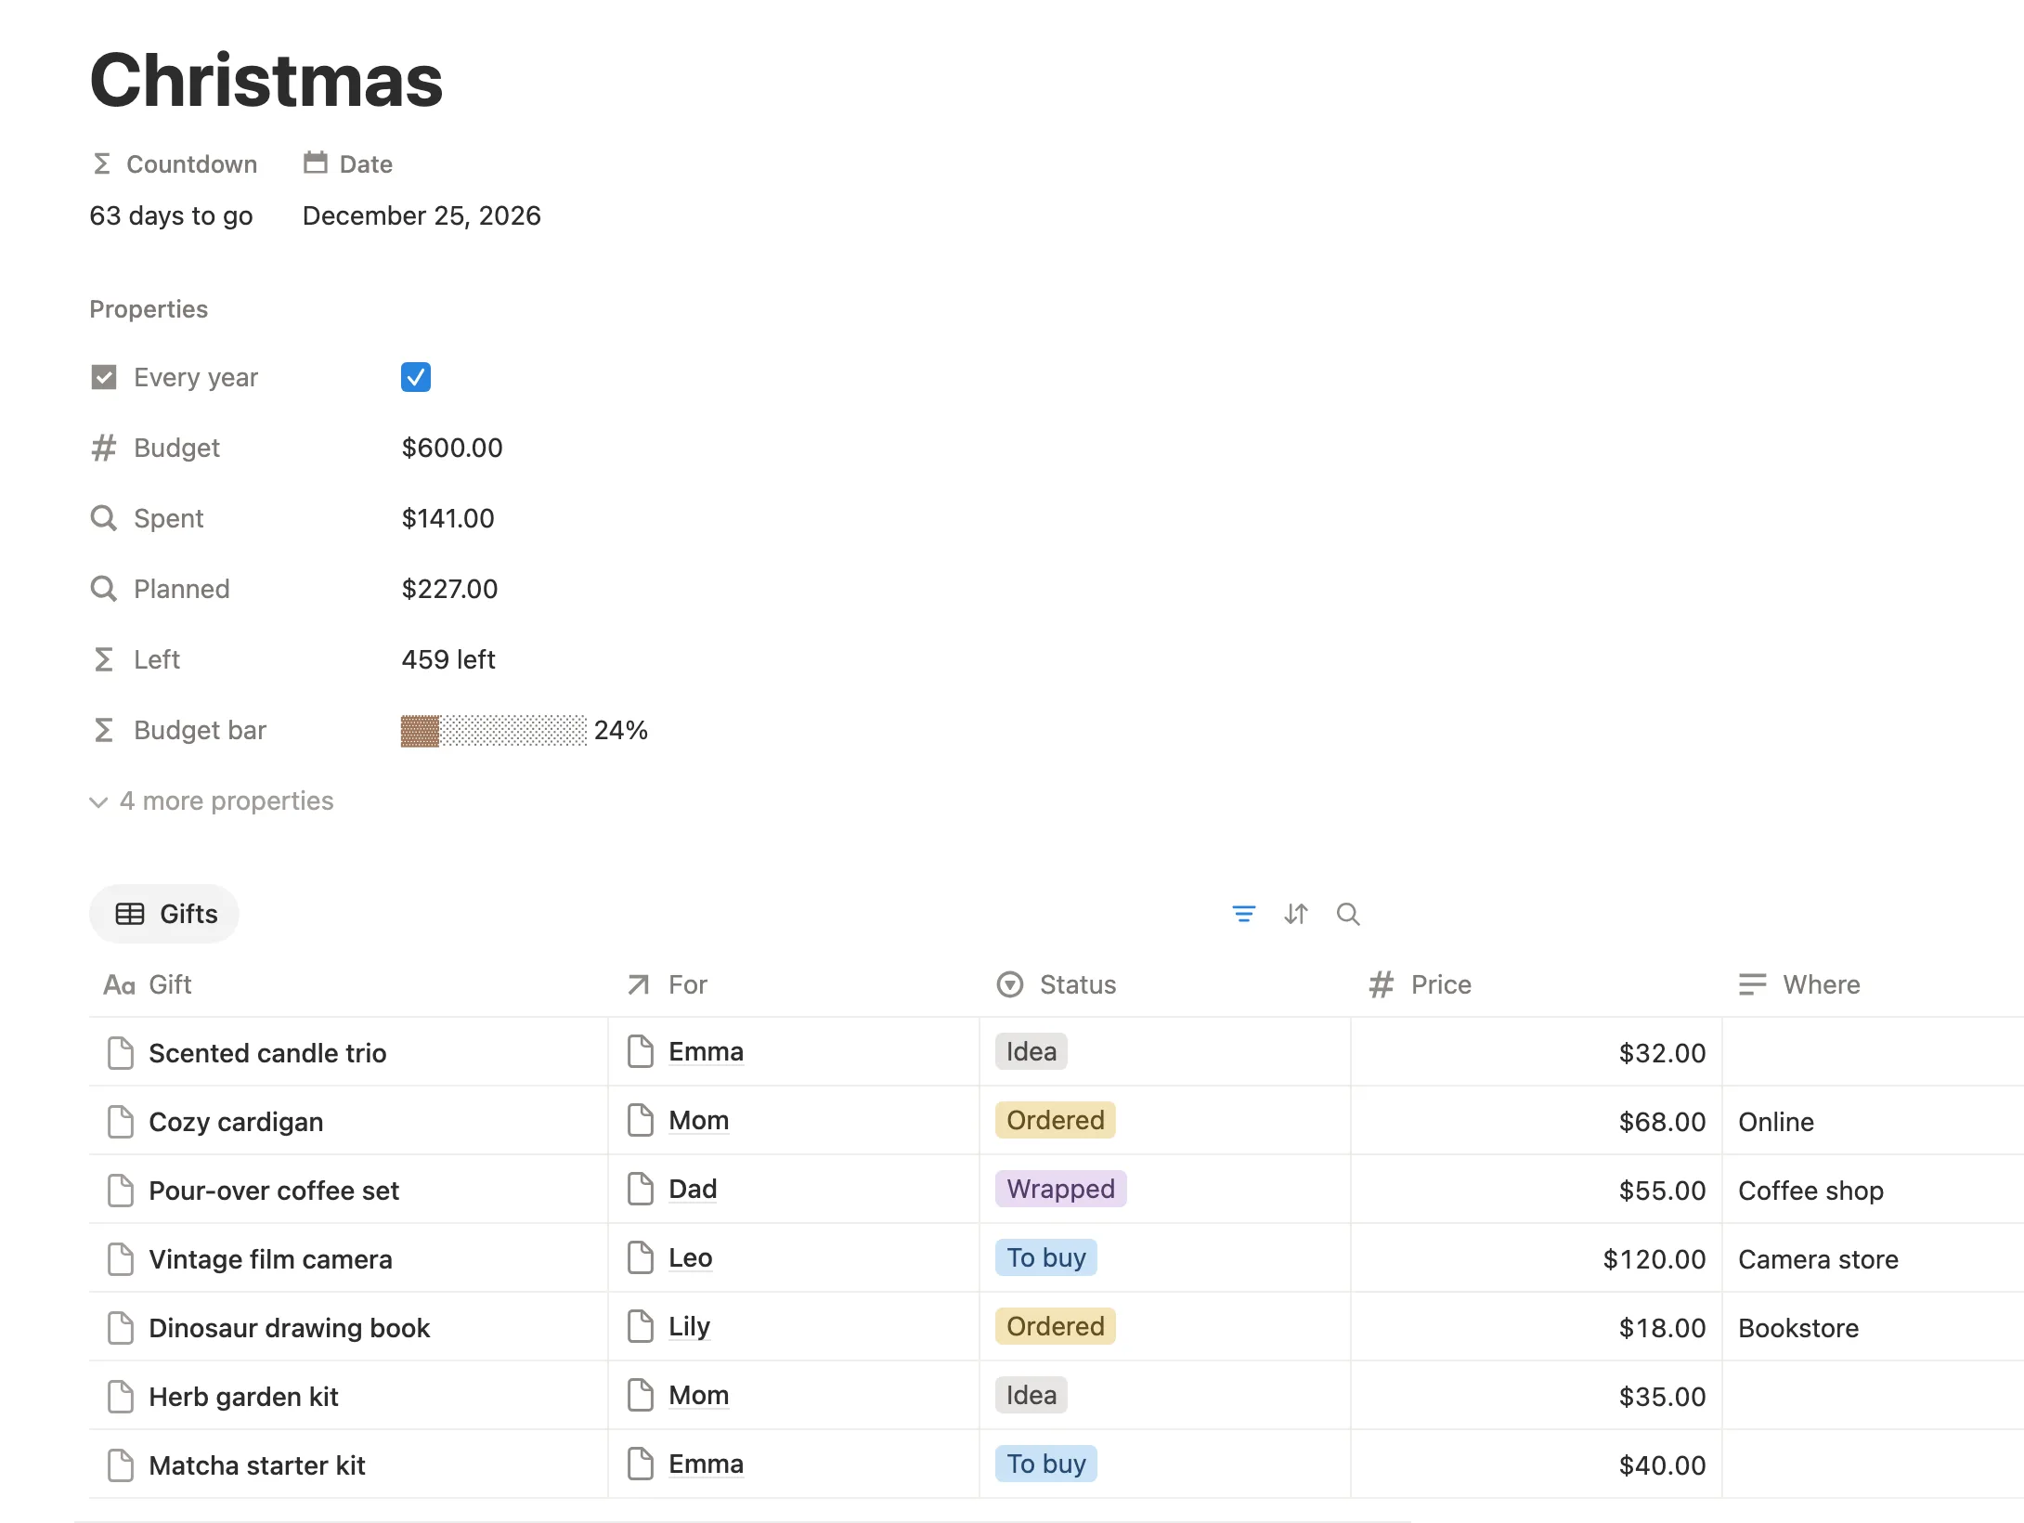Uncheck the Every year checkbox

click(416, 377)
